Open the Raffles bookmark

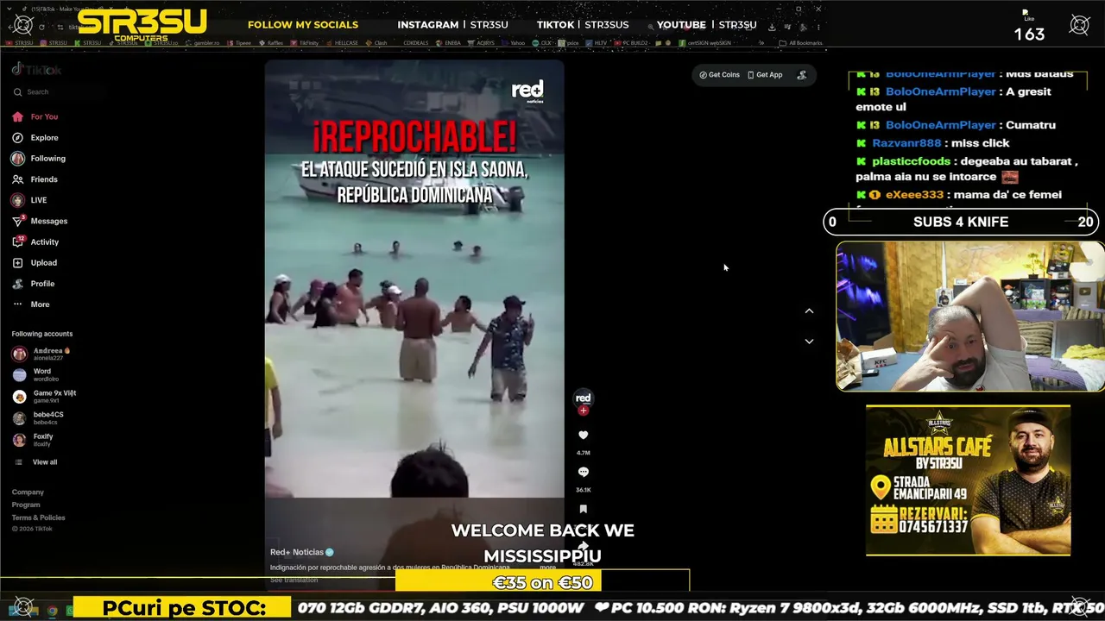click(x=273, y=43)
